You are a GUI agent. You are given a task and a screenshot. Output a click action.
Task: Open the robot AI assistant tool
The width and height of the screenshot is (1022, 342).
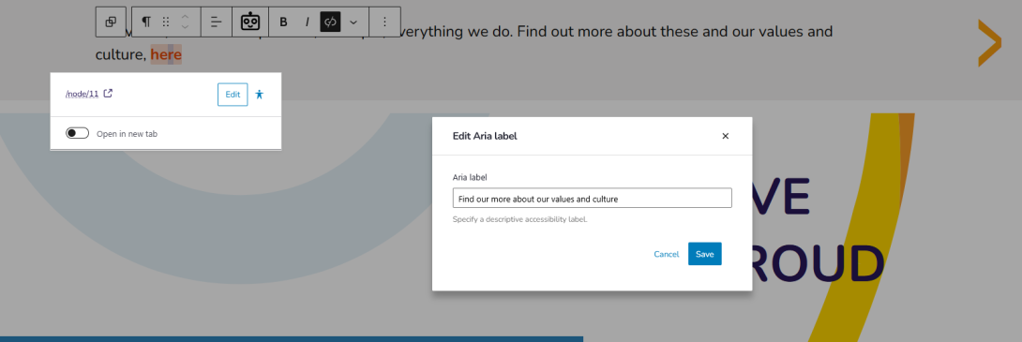pos(250,22)
